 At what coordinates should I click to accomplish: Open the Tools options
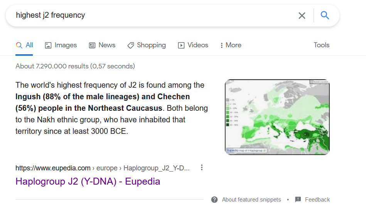click(x=321, y=45)
